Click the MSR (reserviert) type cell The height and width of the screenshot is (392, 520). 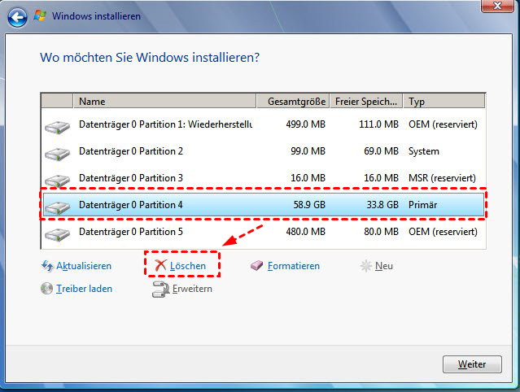(442, 178)
